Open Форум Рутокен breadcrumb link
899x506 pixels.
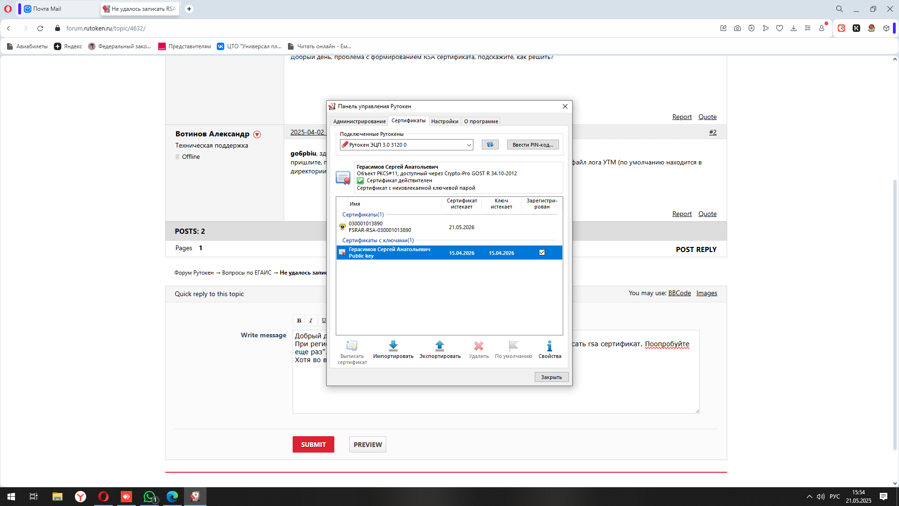click(194, 273)
